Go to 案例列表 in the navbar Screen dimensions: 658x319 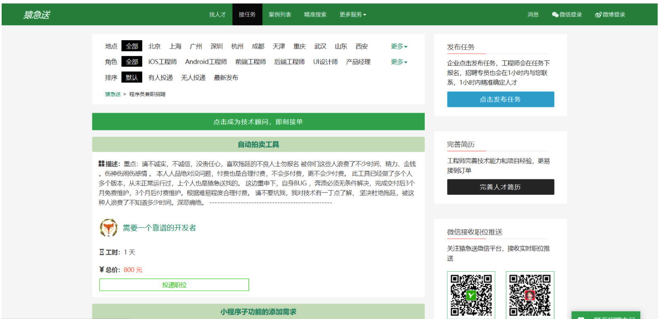click(x=280, y=15)
